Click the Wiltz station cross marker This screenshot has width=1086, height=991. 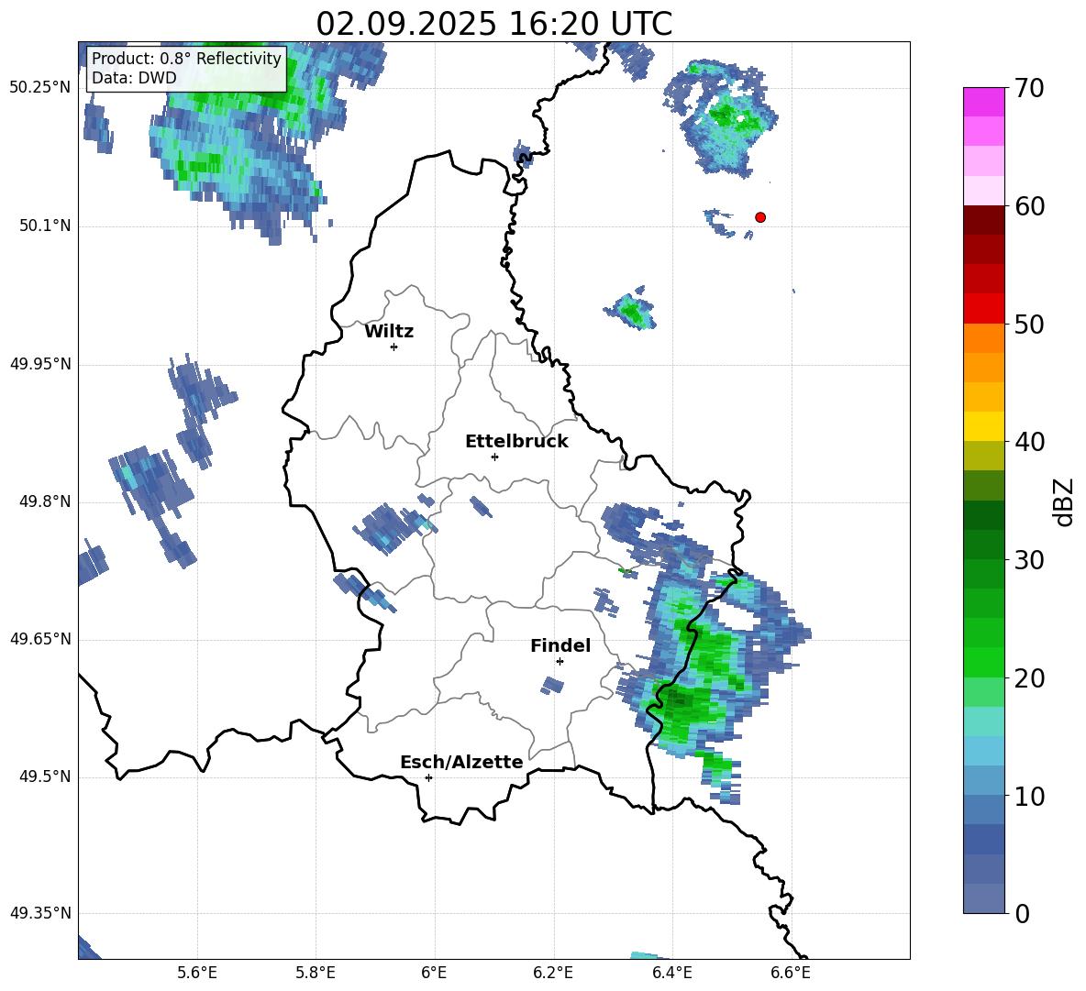coord(394,347)
